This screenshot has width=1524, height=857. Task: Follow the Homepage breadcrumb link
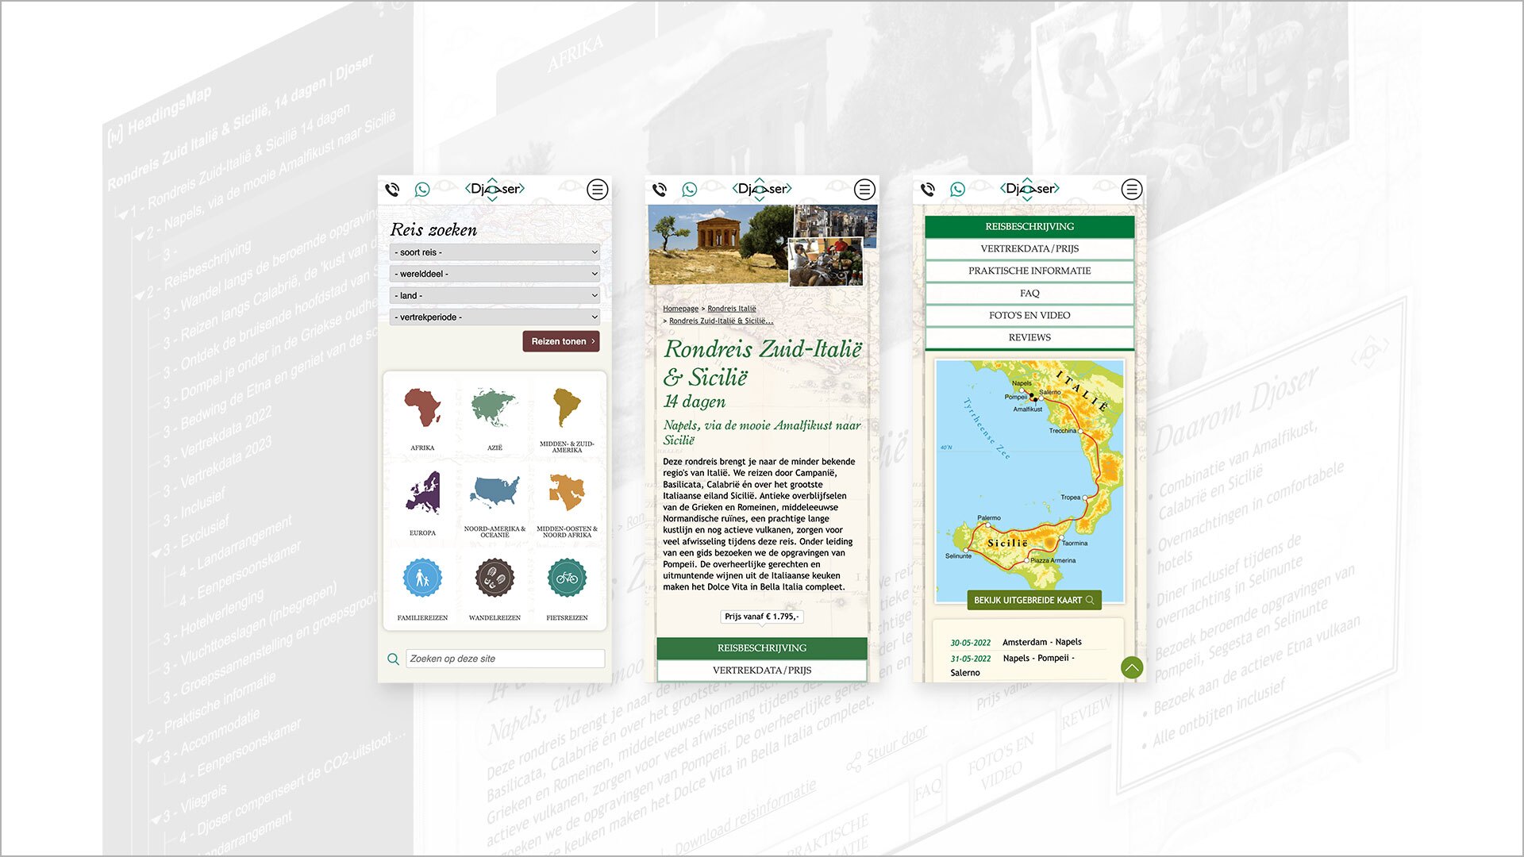coord(681,309)
